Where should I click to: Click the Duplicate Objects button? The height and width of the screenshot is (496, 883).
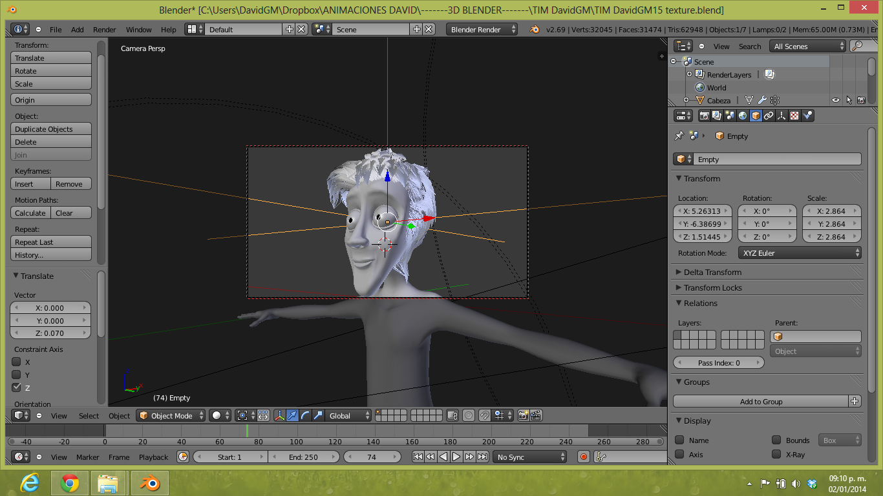(x=51, y=129)
